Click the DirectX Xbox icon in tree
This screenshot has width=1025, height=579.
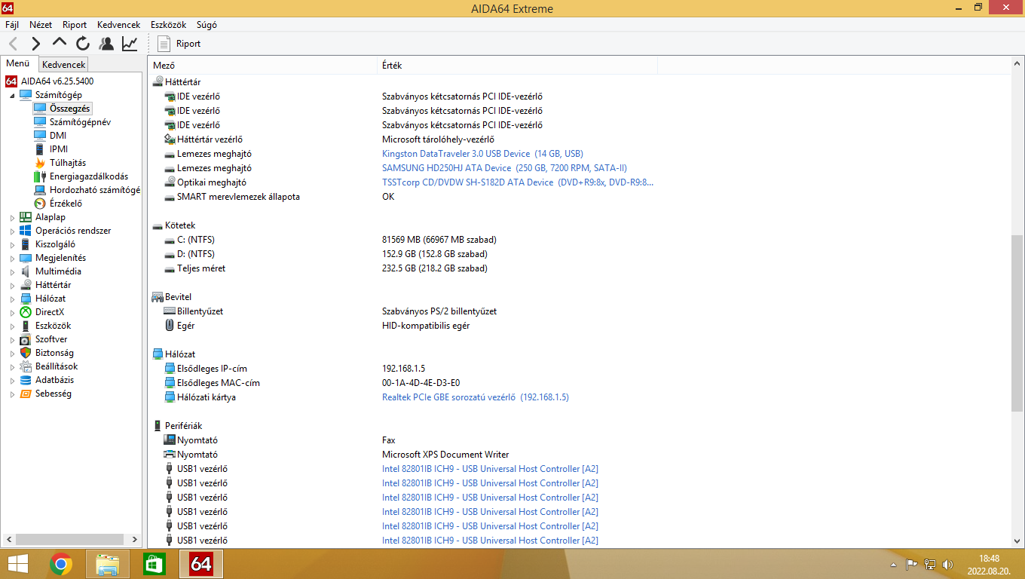[x=26, y=312]
